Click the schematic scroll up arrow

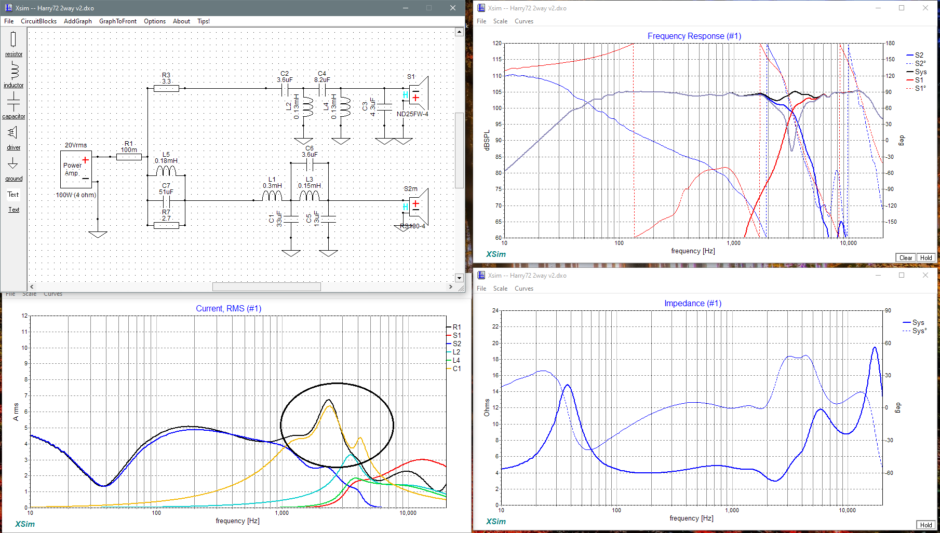(459, 32)
